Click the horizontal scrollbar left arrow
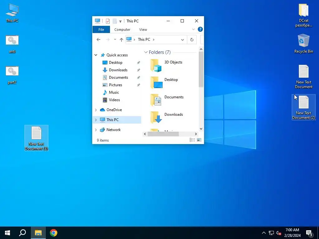Screen dimensions: 319x239 145,134
